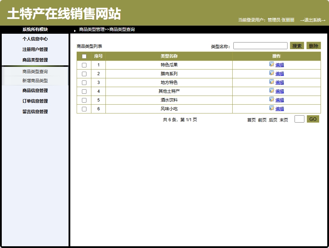The image size is (329, 248).
Task: Check the select-all checkbox in table header
Action: [84, 56]
